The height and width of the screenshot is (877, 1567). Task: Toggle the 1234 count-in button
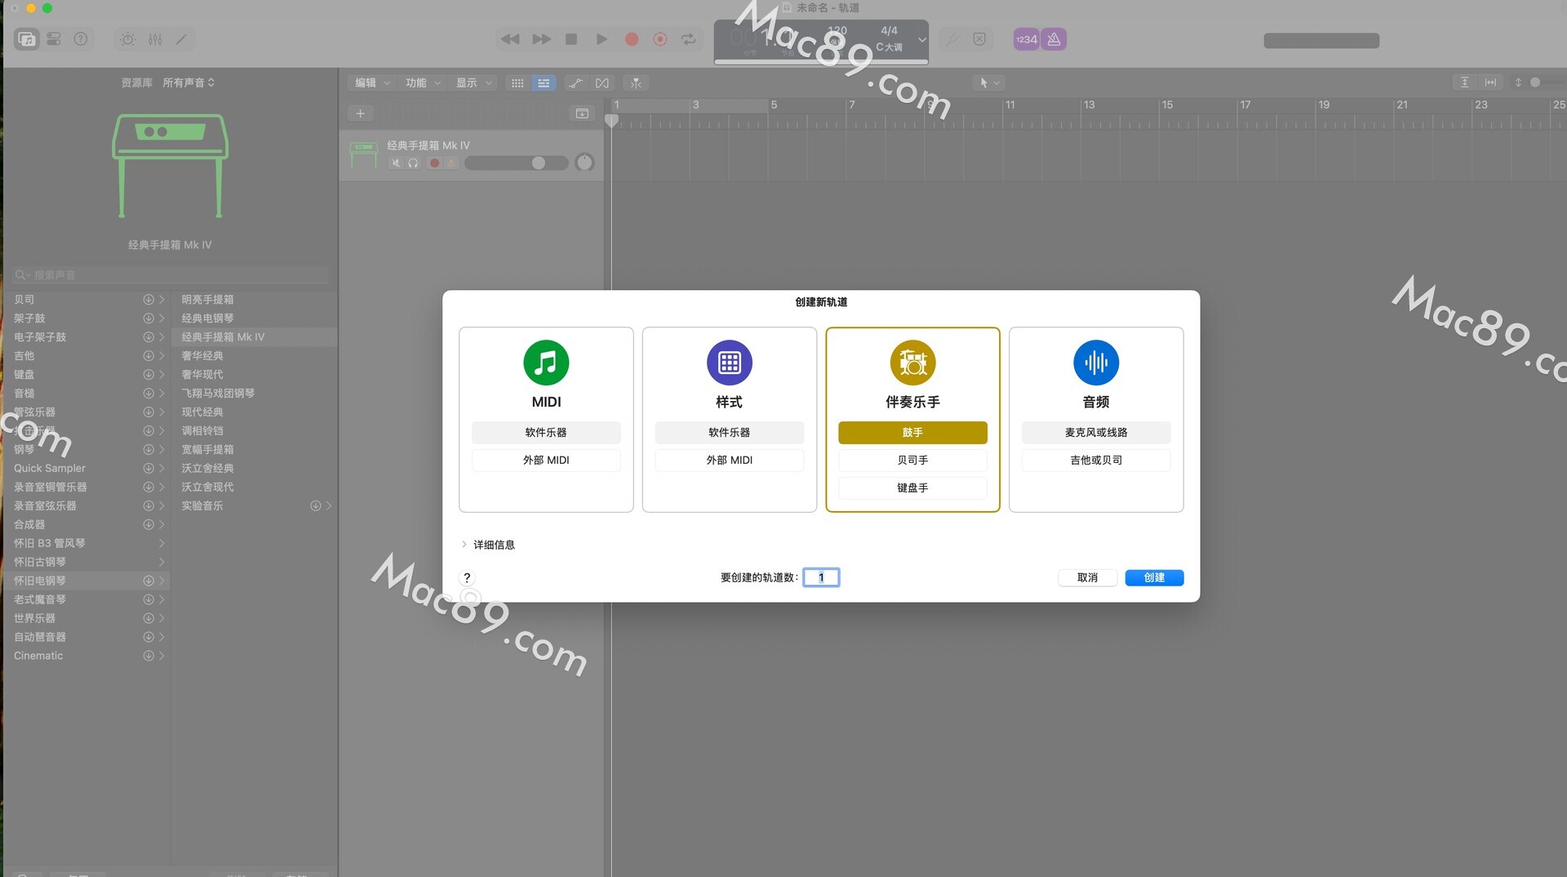(x=1026, y=39)
